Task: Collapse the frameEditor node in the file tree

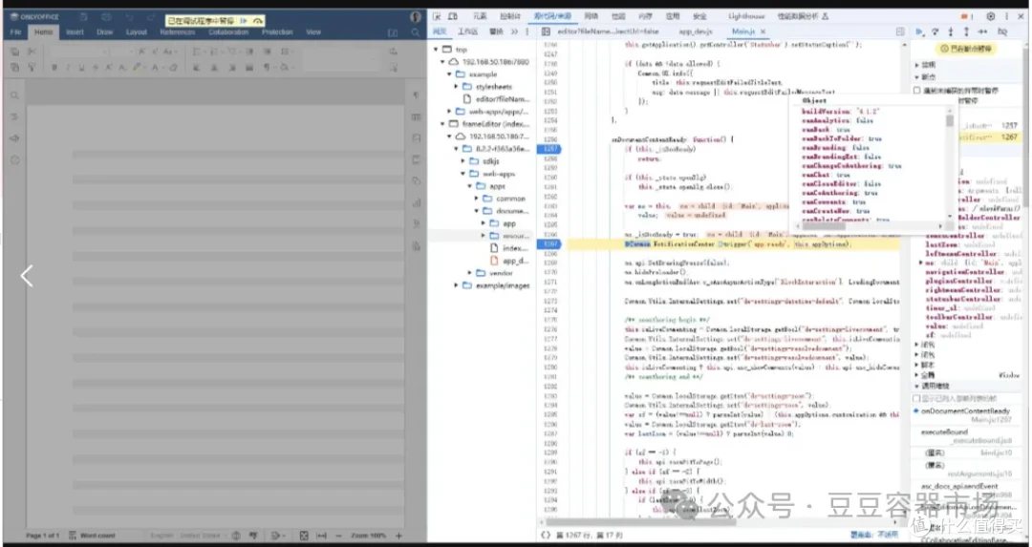Action: pos(442,123)
